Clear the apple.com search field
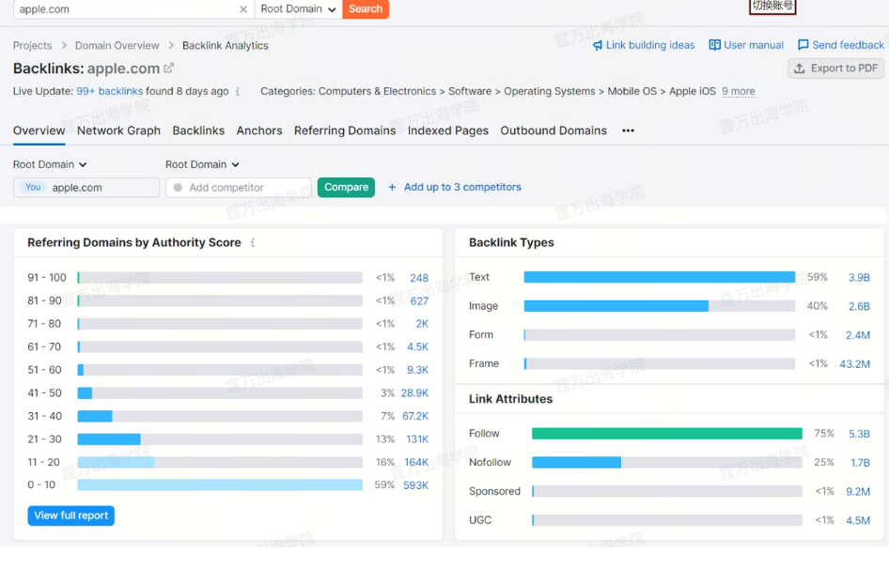The height and width of the screenshot is (568, 889). 243,9
